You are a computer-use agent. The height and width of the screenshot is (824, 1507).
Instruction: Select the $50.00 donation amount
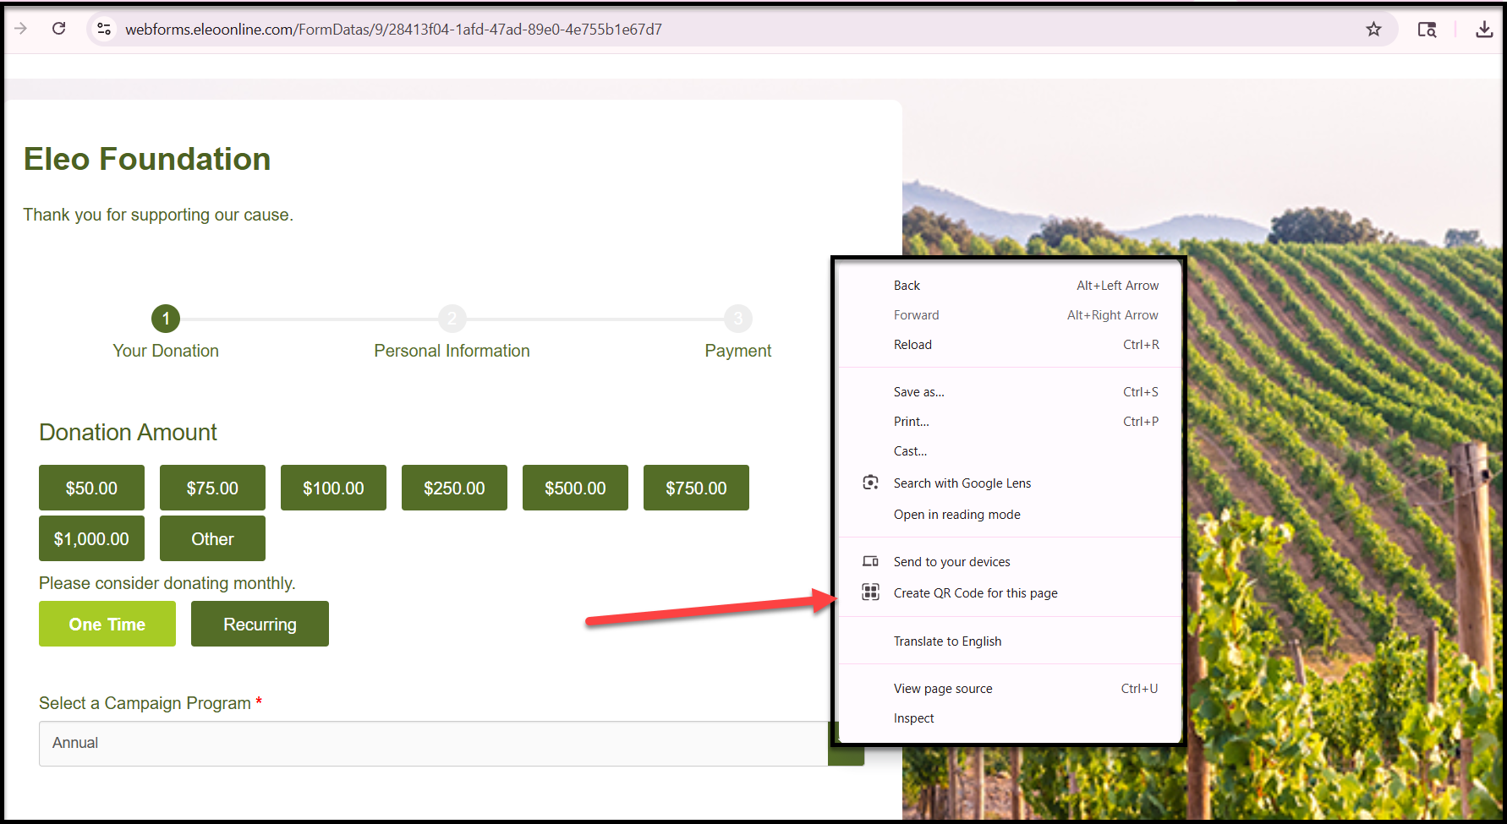tap(91, 488)
